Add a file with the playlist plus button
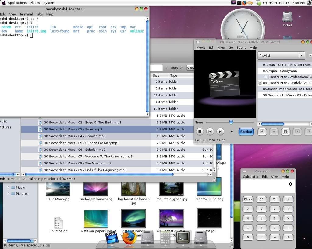The image size is (312, 249). (x=262, y=132)
